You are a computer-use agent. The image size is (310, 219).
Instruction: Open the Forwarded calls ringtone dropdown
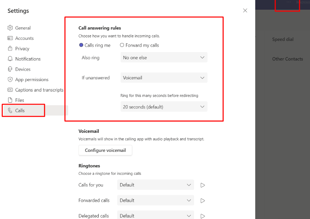click(156, 200)
